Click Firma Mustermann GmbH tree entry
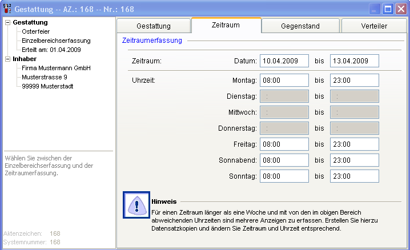Screen dimensions: 410x250 [56, 68]
